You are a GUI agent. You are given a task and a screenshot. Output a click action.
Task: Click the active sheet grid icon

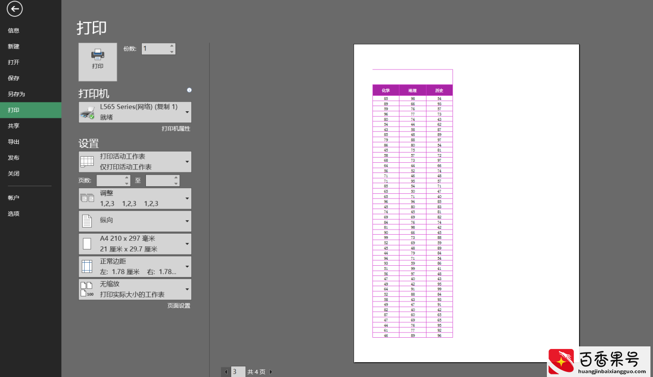click(x=87, y=162)
